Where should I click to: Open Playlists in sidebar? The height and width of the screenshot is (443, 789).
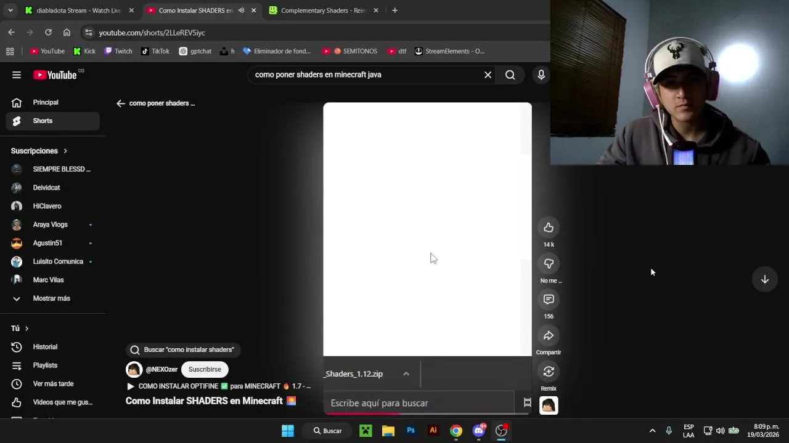point(52,365)
